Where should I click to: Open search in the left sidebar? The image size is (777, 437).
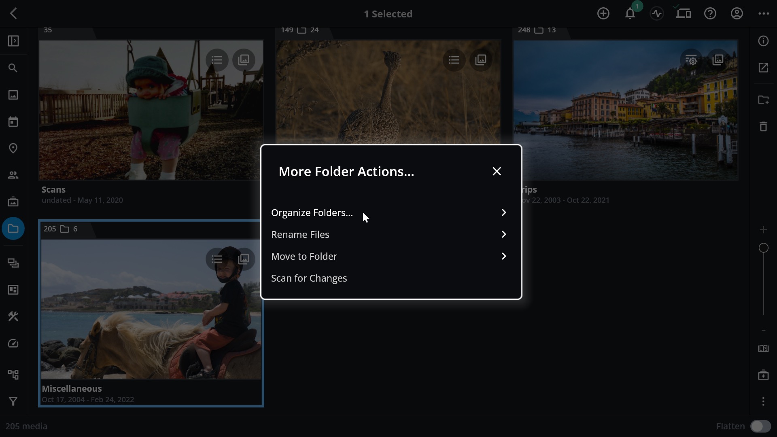point(13,68)
